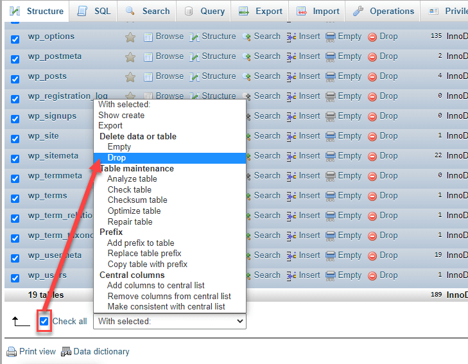Click the Empty icon in wp_sitemeta row
The width and height of the screenshot is (468, 364).
tap(331, 157)
